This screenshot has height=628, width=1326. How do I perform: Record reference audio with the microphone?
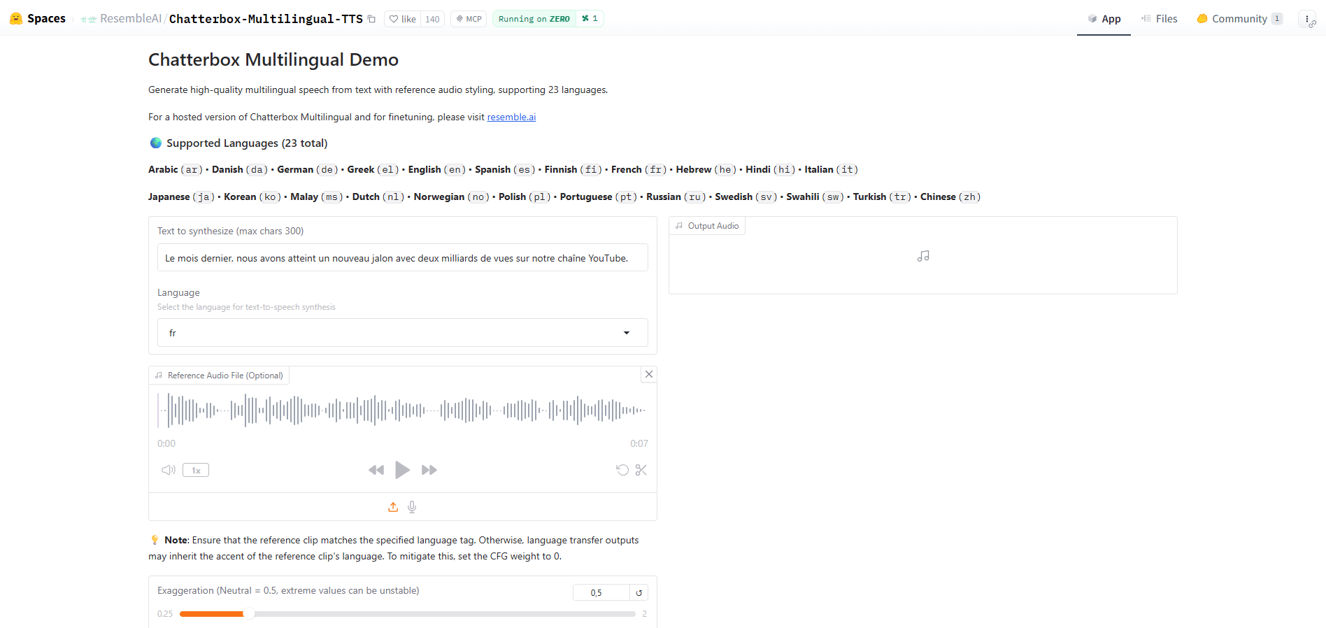click(412, 507)
